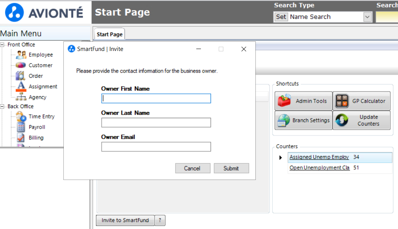Viewport: 398px width, 229px height.
Task: Click into the Owner Last Name field
Action: click(x=156, y=122)
